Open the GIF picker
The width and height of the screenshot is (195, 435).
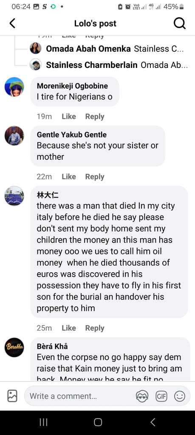pyautogui.click(x=161, y=396)
